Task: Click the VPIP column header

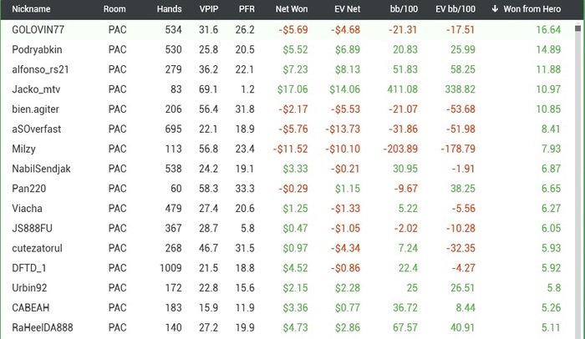Action: (208, 9)
